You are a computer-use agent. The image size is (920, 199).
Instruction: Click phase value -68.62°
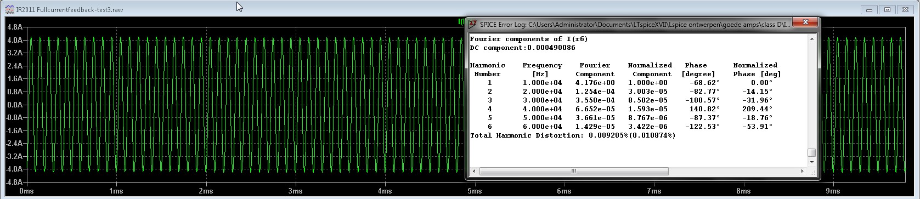coord(704,83)
